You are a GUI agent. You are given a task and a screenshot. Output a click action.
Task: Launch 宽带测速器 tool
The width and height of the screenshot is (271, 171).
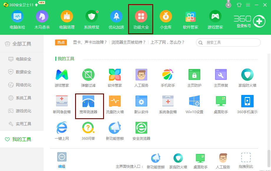(x=88, y=104)
